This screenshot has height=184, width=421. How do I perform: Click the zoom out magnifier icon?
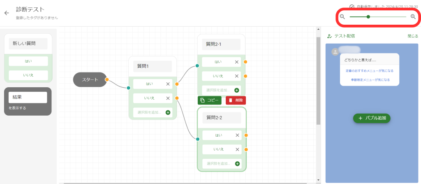(x=342, y=16)
